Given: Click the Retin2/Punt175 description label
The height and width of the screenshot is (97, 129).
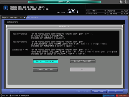Looking at the screenshot, I should [x=20, y=42].
